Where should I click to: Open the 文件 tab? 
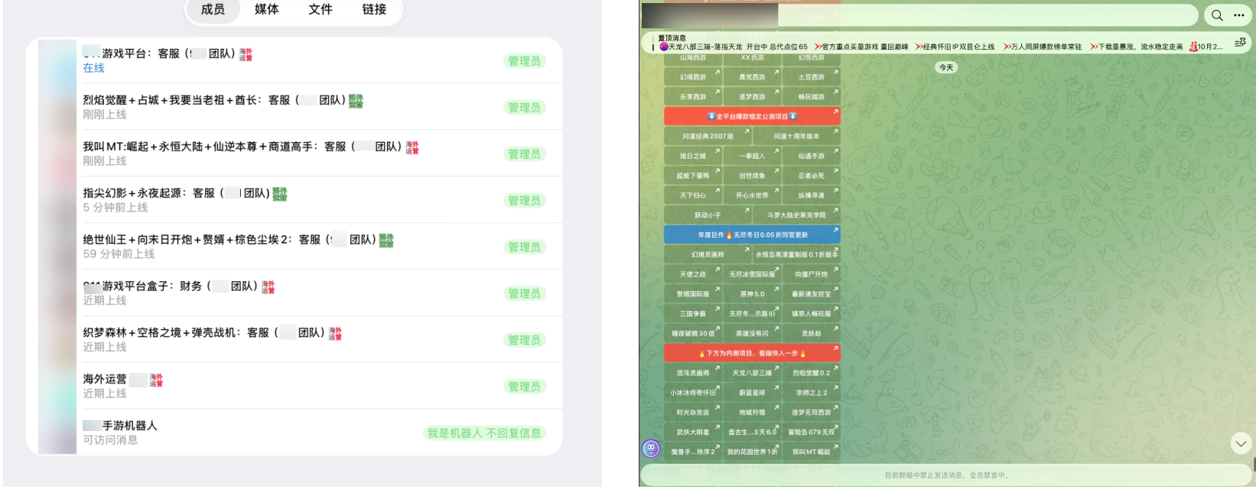(x=321, y=9)
